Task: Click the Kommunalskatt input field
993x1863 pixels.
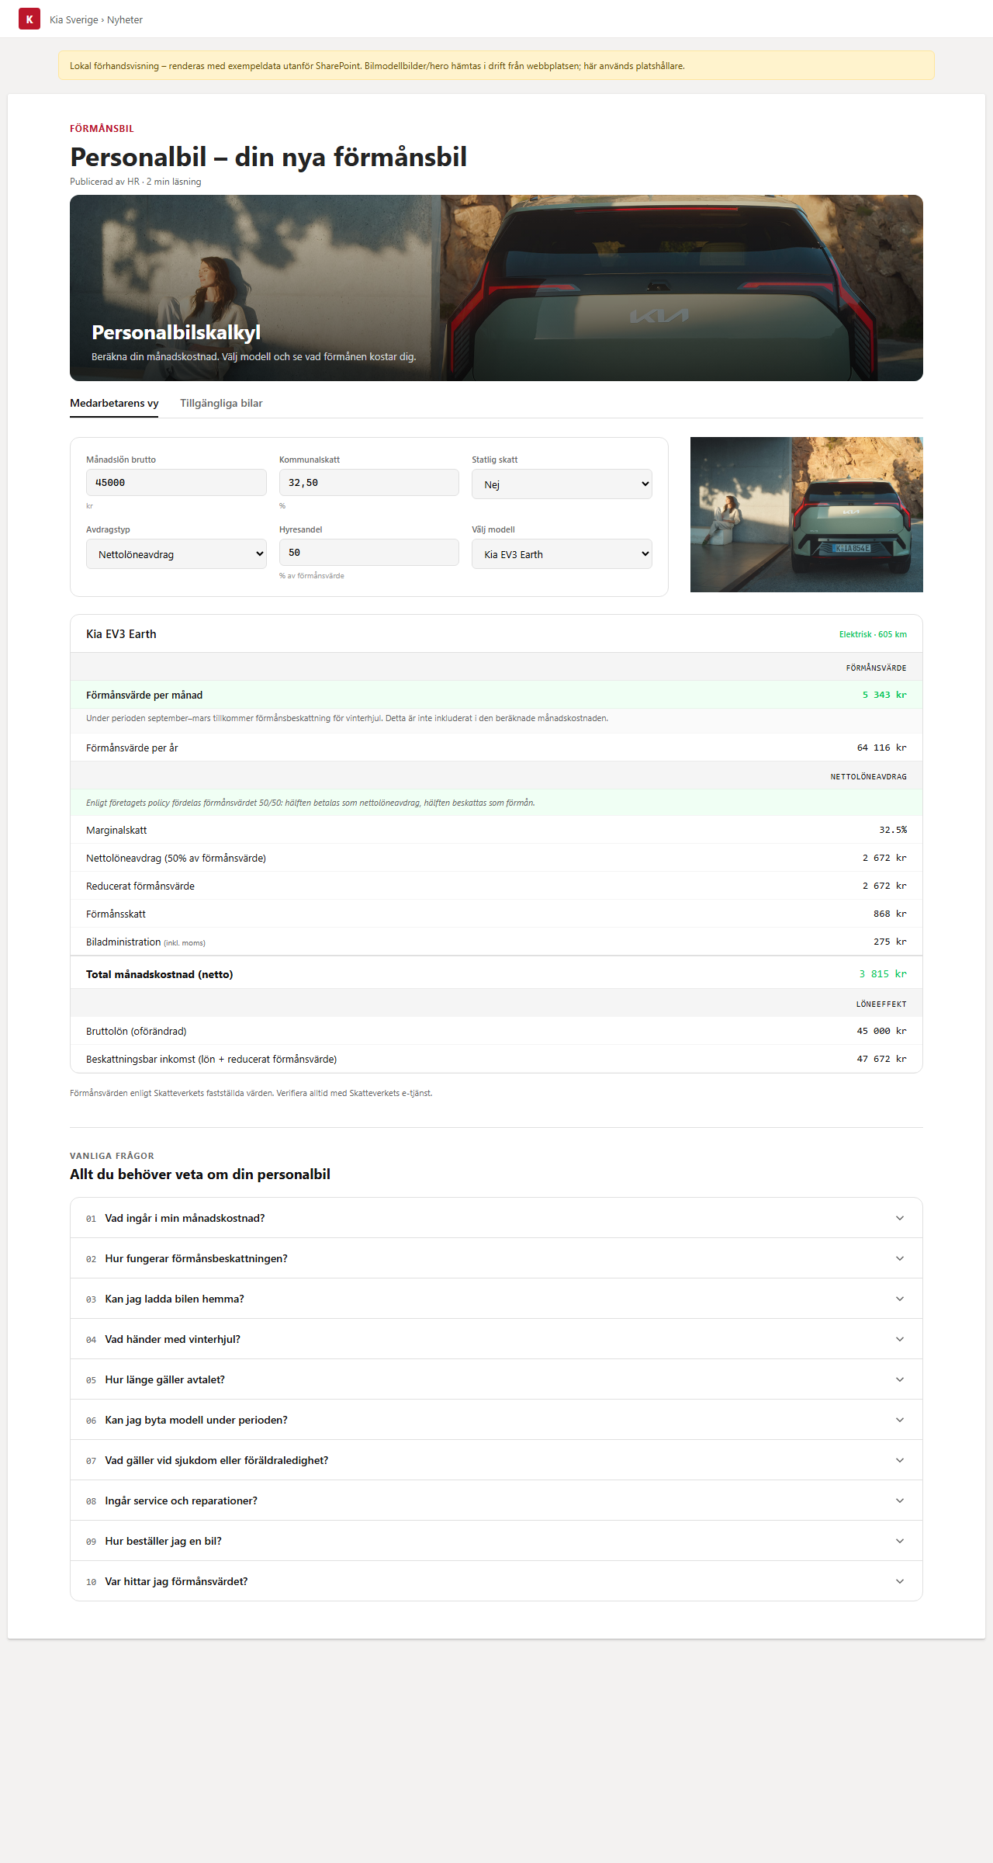Action: [369, 483]
